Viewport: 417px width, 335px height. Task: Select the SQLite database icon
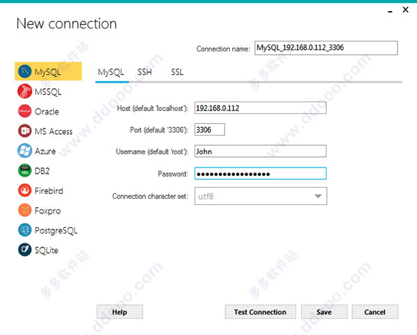pos(25,250)
